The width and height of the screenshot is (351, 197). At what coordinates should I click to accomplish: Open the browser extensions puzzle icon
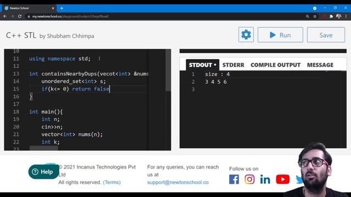click(x=331, y=16)
